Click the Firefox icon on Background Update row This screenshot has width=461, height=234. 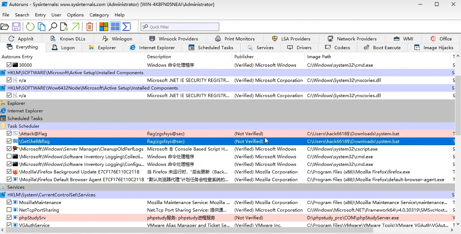click(x=15, y=172)
